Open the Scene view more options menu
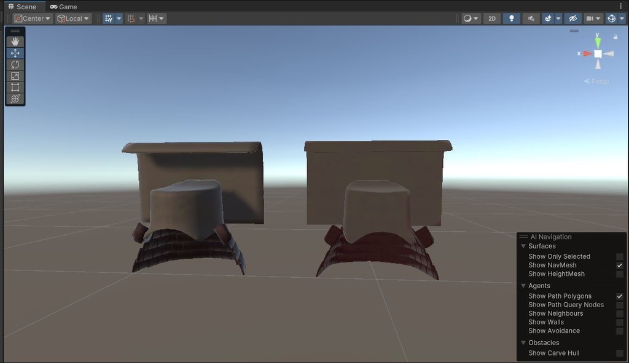This screenshot has height=363, width=629. click(621, 6)
